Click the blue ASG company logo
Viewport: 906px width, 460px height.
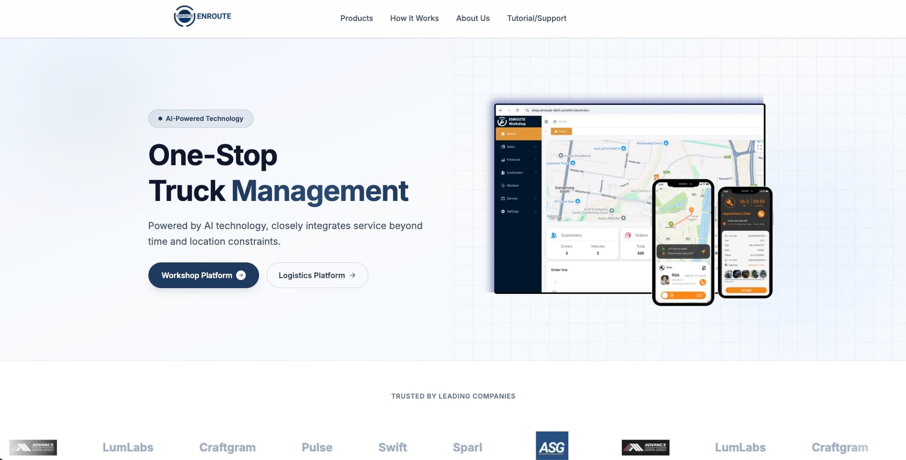[552, 446]
